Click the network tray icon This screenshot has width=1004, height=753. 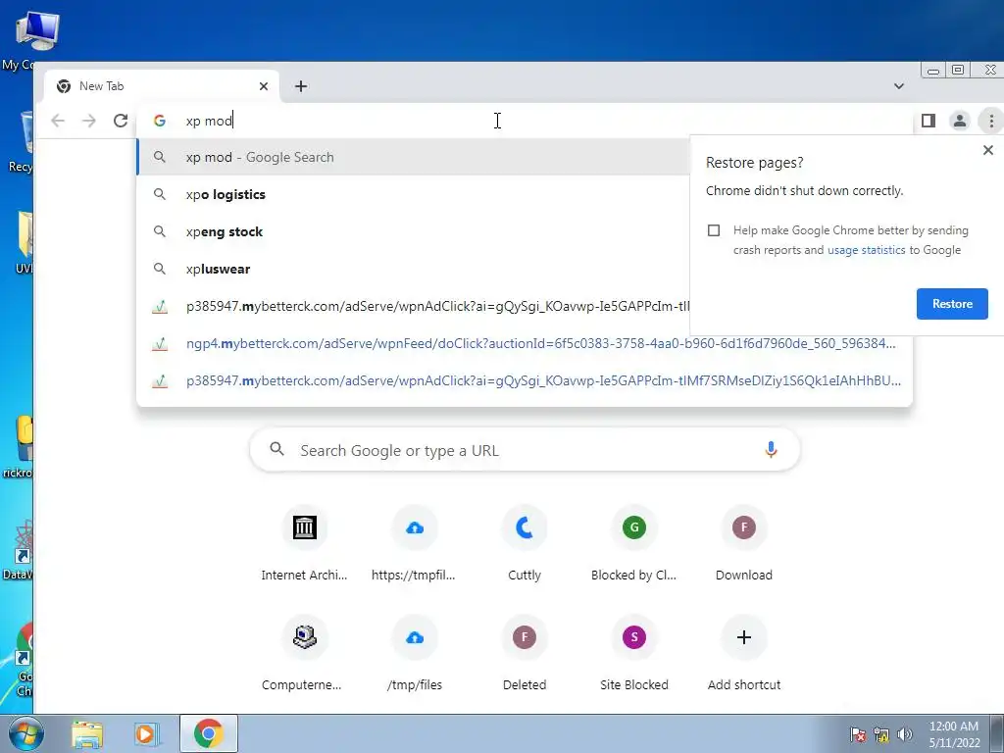click(x=881, y=734)
